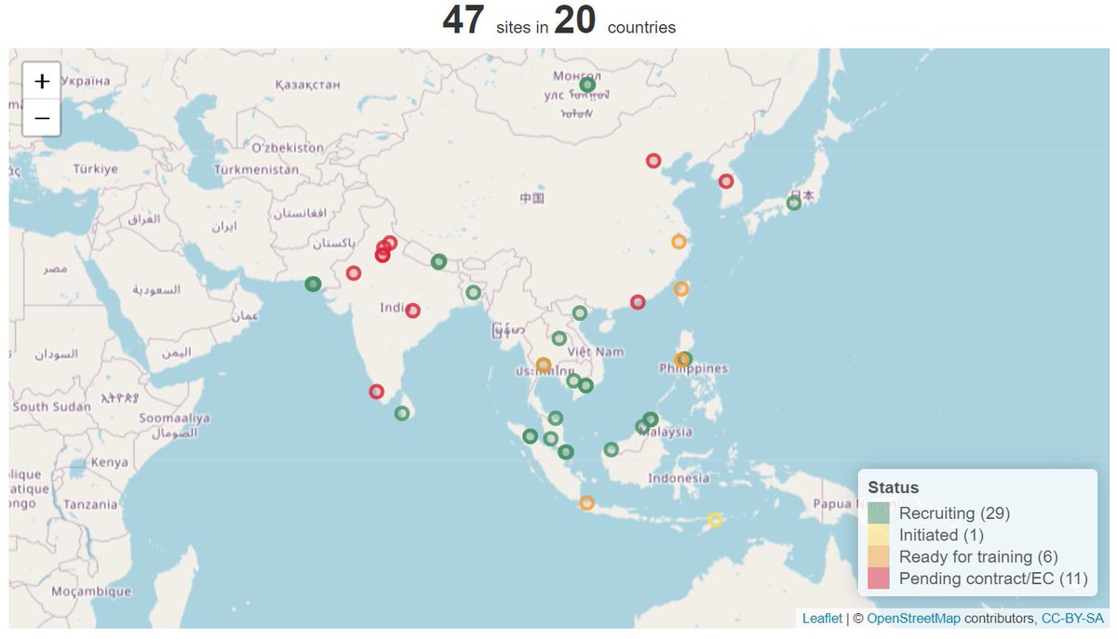The height and width of the screenshot is (639, 1117).
Task: Click the 'Ready for training (6)' legend label
Action: click(978, 557)
